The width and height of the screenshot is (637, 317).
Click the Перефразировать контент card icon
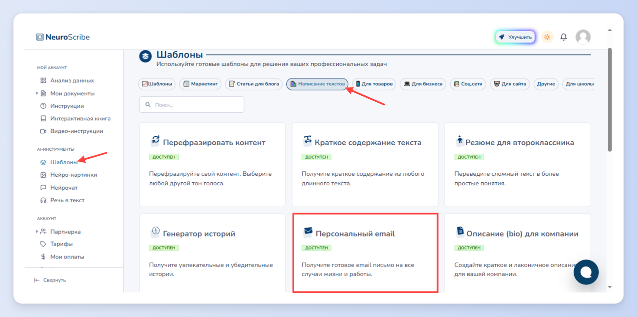[x=155, y=141]
